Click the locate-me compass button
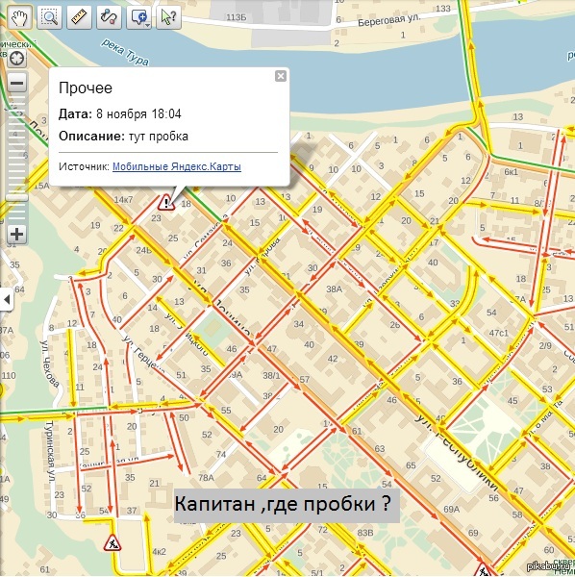This screenshot has height=577, width=575. tap(17, 58)
